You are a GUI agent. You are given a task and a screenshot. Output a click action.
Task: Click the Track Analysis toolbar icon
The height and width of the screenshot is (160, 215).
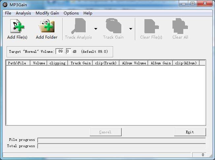pos(78,26)
